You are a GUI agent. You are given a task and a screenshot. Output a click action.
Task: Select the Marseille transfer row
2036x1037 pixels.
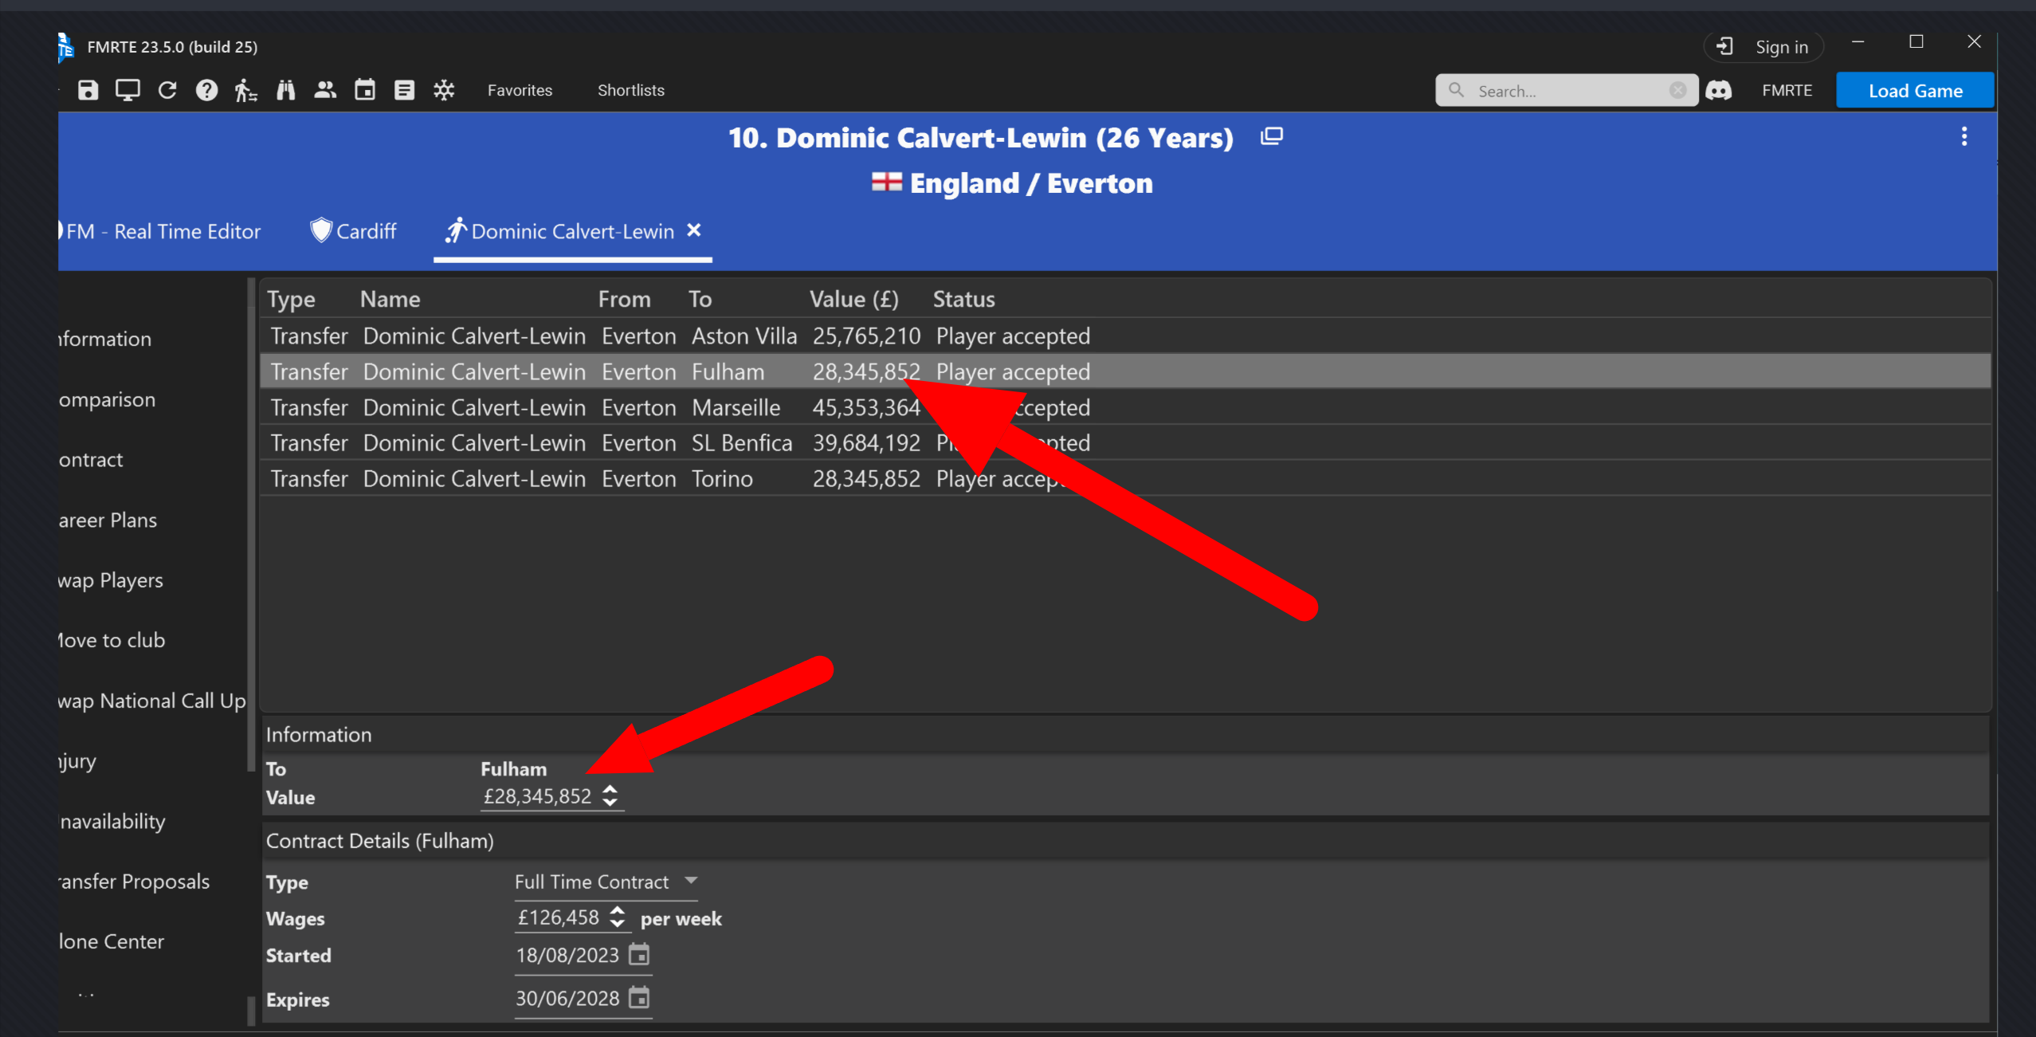pyautogui.click(x=1125, y=407)
